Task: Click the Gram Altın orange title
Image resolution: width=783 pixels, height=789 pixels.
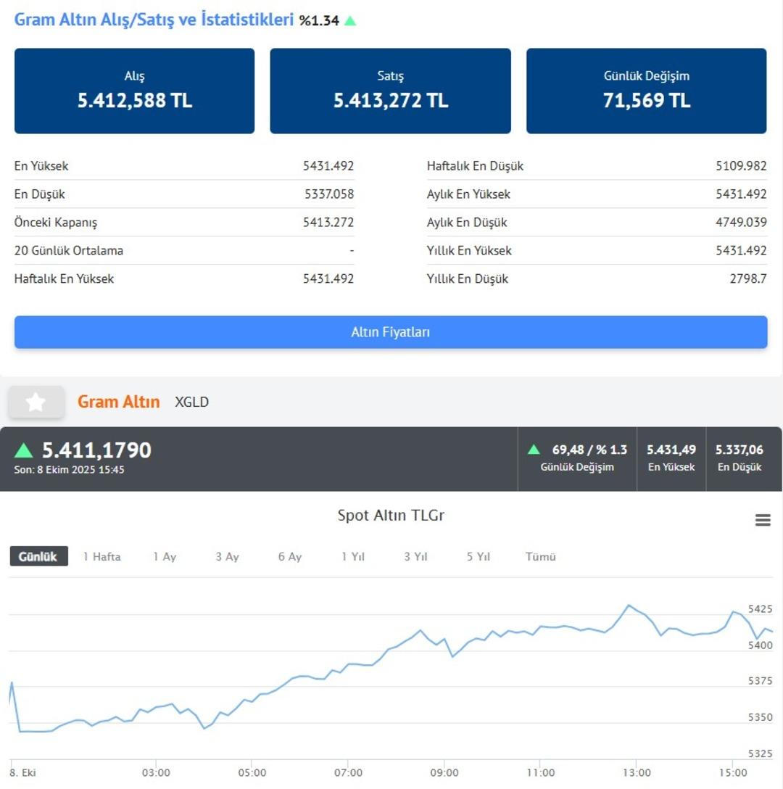Action: (x=119, y=402)
